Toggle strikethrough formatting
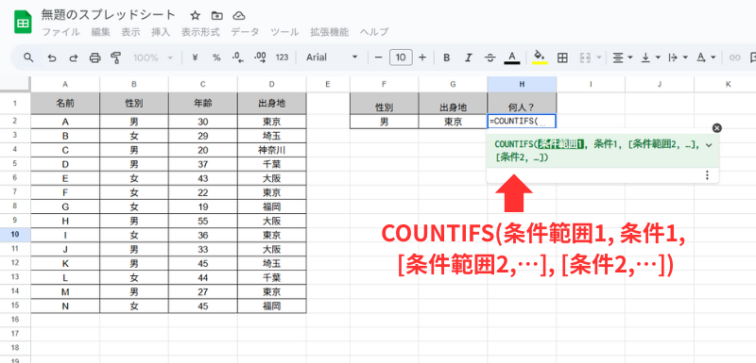The height and width of the screenshot is (363, 756). pos(490,58)
